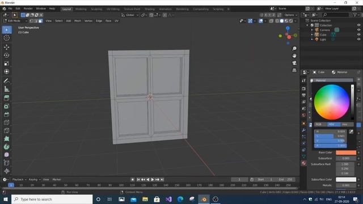
Task: Switch to face select mode
Action: (x=40, y=21)
